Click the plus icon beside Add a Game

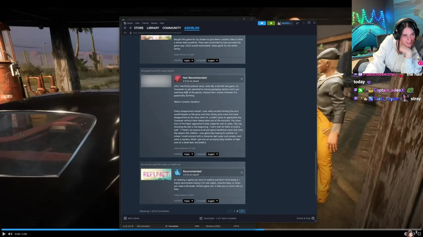coord(125,218)
